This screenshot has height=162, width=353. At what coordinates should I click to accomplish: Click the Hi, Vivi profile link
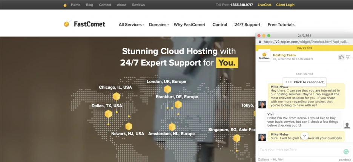pos(278,159)
